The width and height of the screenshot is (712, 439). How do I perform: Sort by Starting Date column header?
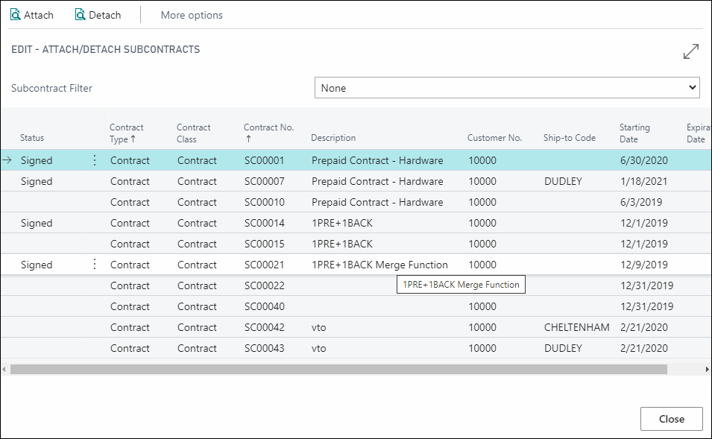(x=634, y=133)
